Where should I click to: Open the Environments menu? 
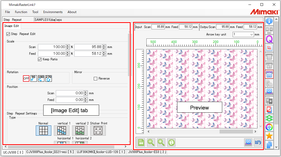(53, 12)
